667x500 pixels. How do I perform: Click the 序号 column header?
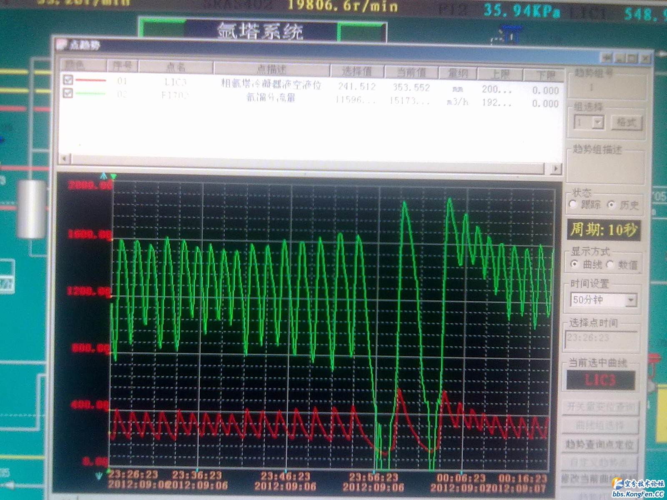122,66
